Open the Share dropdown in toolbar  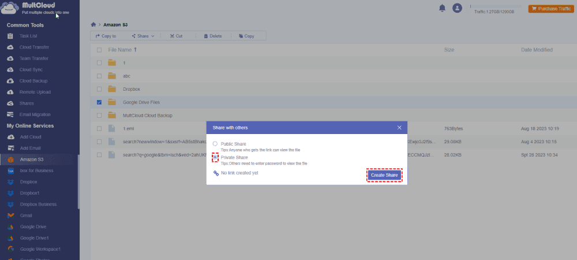point(143,36)
